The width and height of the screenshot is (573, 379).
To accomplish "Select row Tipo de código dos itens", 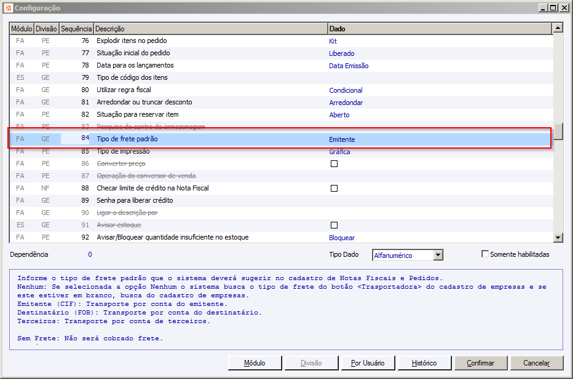I will pos(280,77).
